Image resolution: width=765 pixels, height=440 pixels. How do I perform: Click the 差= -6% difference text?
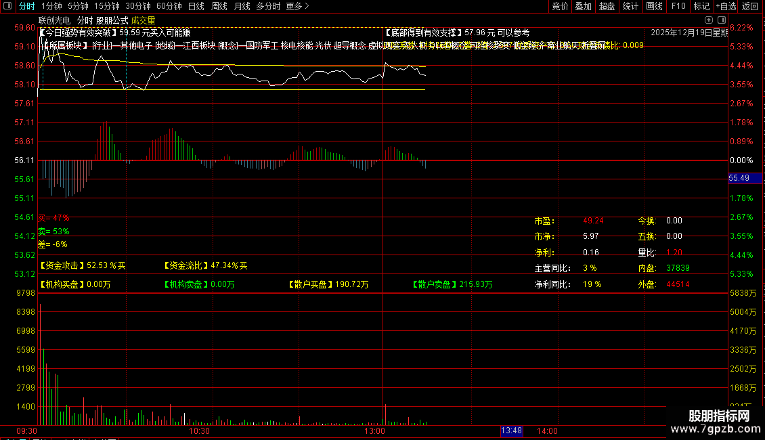[53, 244]
